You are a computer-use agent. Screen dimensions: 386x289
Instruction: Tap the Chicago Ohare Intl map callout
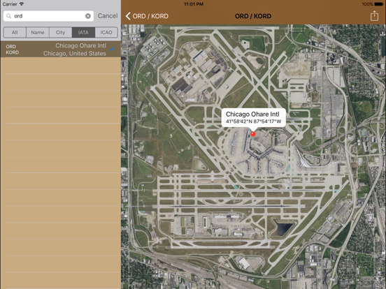click(254, 118)
